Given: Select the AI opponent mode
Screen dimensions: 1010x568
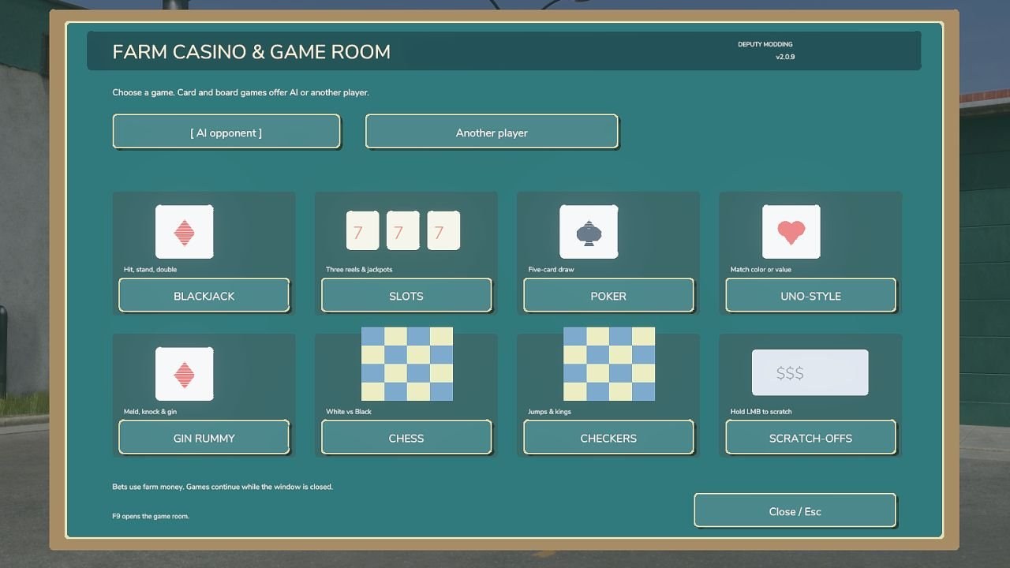Looking at the screenshot, I should [226, 132].
